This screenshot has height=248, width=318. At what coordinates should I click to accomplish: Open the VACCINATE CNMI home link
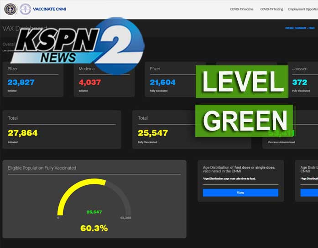pyautogui.click(x=49, y=9)
